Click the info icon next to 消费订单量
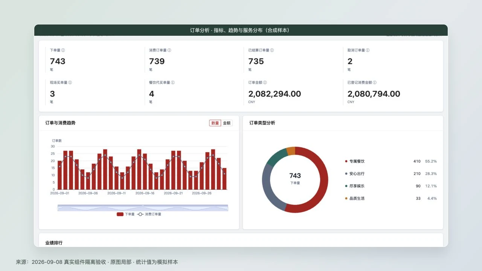This screenshot has height=271, width=482. 169,50
